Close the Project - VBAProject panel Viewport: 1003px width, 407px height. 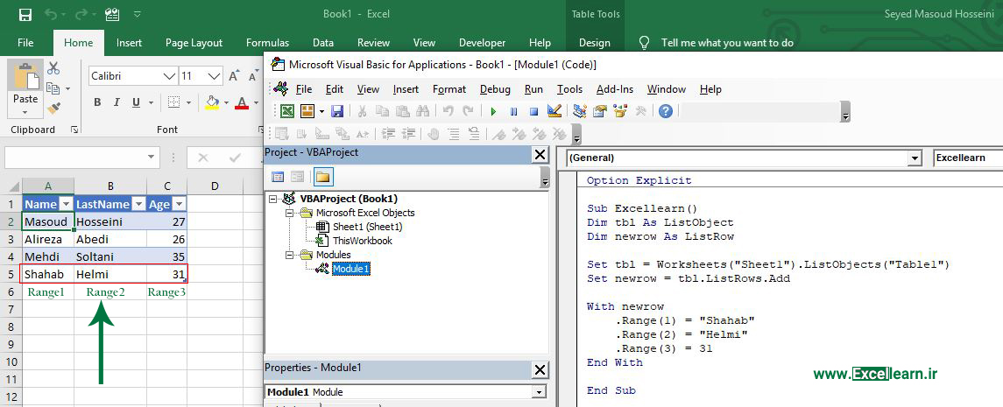point(540,154)
